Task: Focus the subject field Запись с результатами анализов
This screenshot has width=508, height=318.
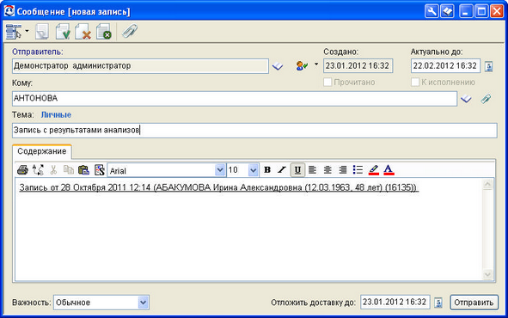Action: pos(254,131)
